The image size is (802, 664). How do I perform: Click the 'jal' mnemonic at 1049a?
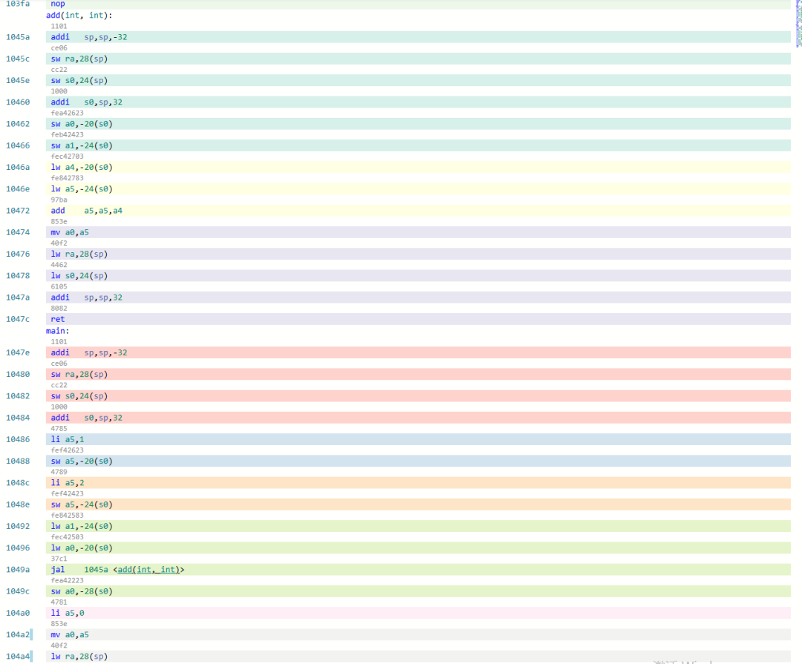(x=58, y=570)
